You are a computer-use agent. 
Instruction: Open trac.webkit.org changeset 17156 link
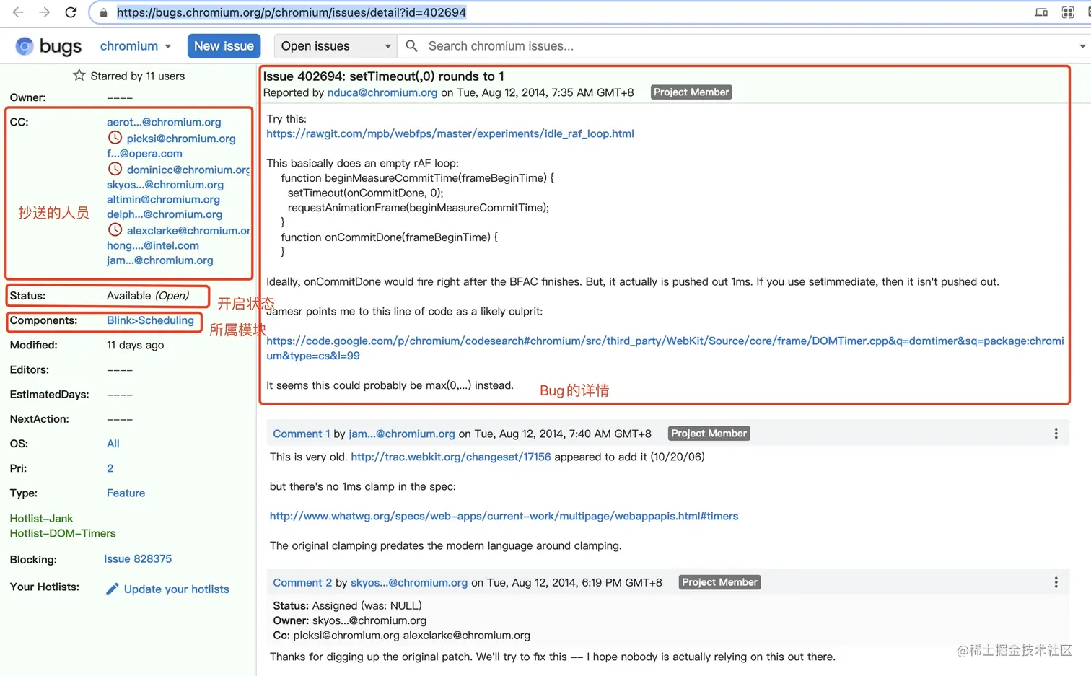tap(451, 457)
